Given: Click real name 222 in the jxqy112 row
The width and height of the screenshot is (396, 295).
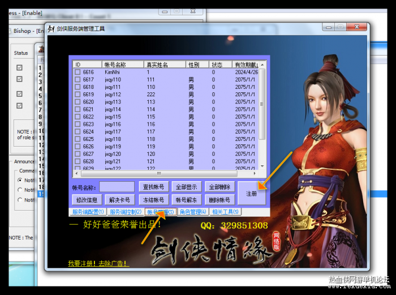Looking at the screenshot, I should tap(151, 95).
